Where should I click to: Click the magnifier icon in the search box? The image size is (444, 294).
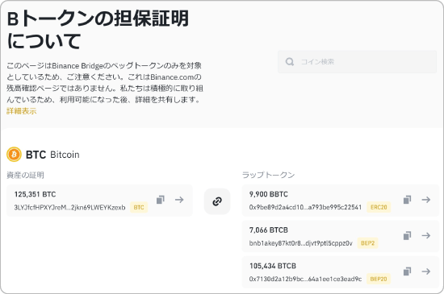(289, 62)
